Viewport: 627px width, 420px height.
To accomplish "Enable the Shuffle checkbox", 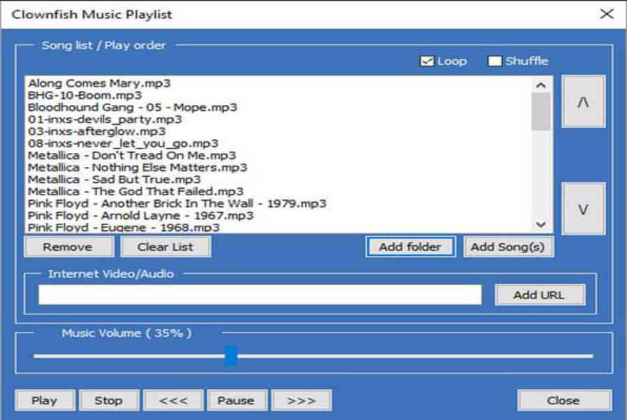I will 495,61.
